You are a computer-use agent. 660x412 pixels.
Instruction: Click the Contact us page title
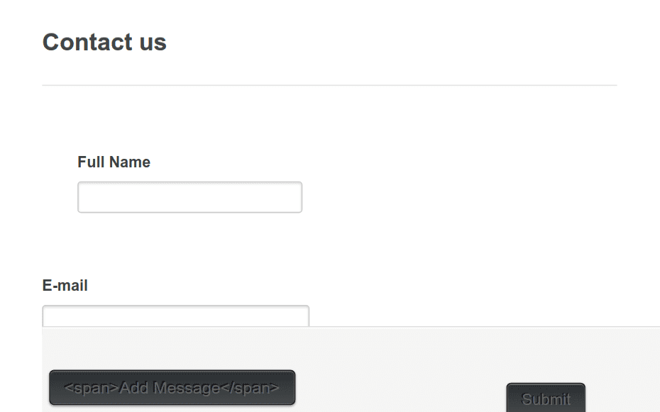[104, 42]
